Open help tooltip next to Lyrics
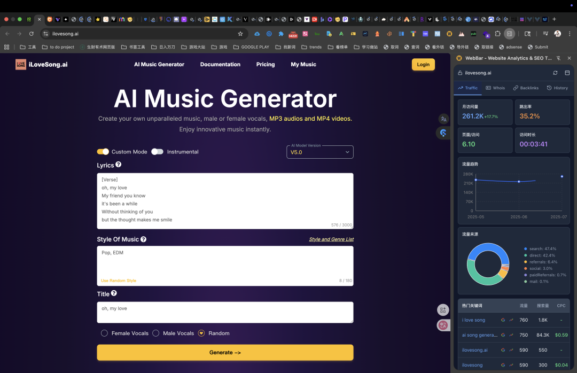This screenshot has width=577, height=373. click(x=119, y=165)
